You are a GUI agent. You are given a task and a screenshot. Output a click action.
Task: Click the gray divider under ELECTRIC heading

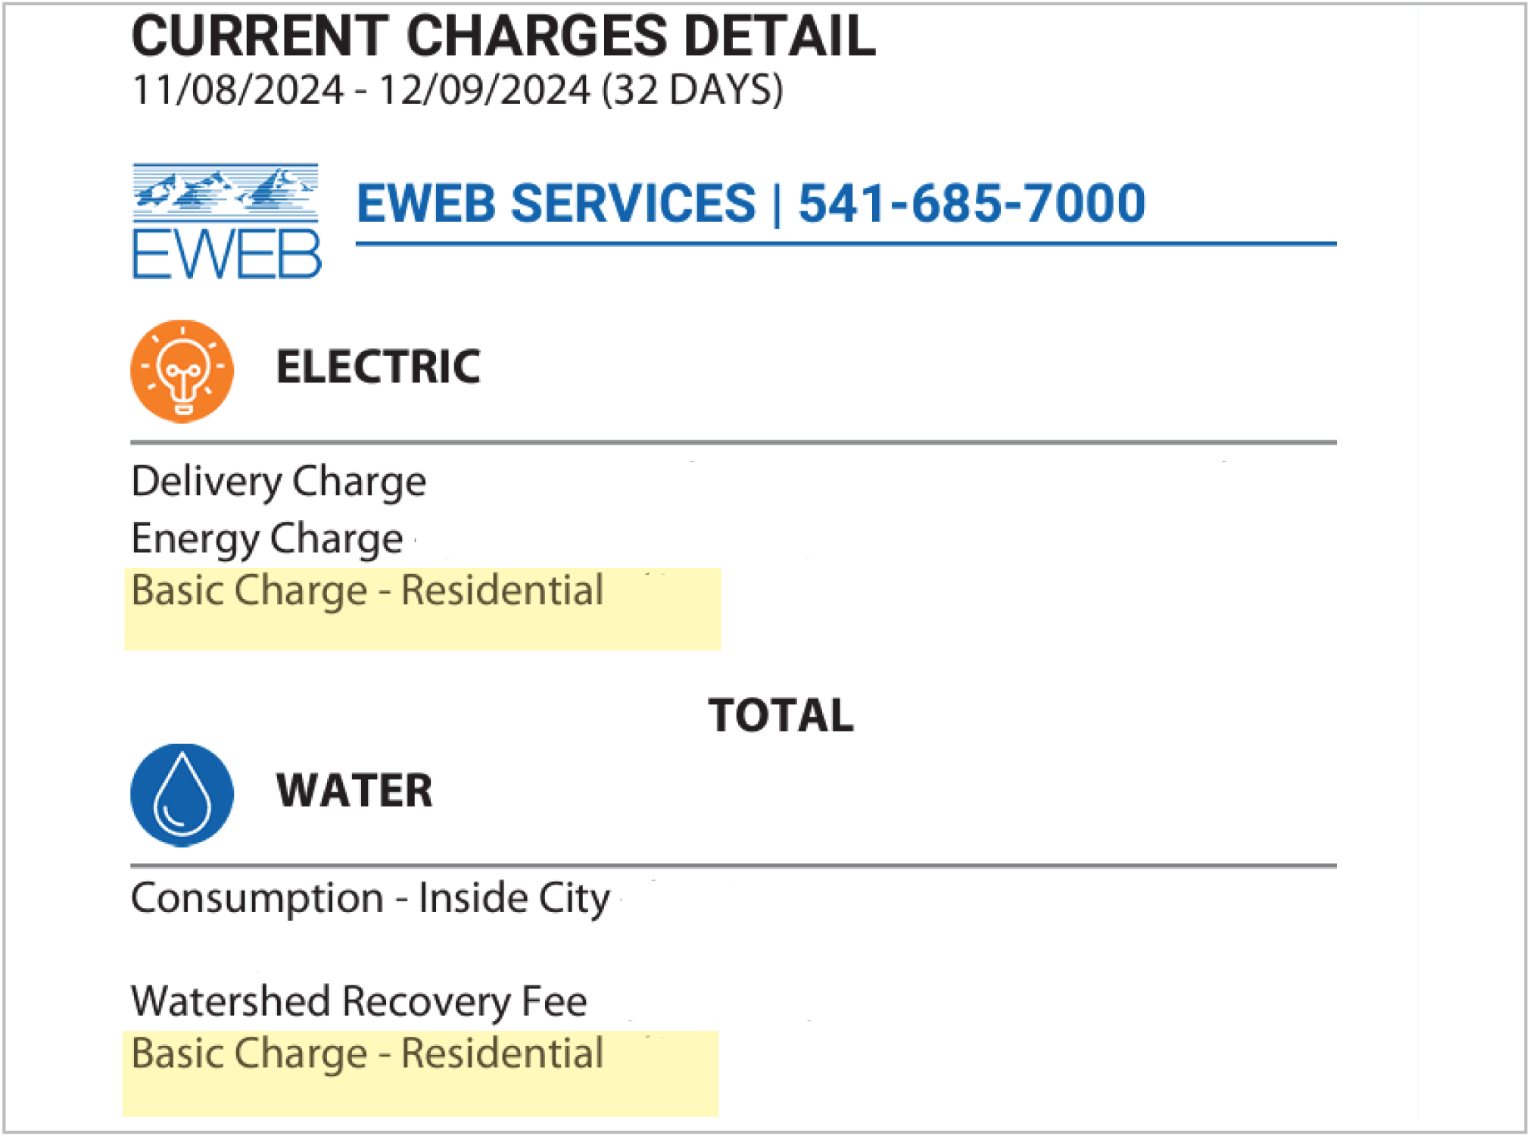click(733, 442)
